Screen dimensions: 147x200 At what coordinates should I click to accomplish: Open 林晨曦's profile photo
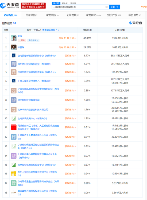click(14, 48)
